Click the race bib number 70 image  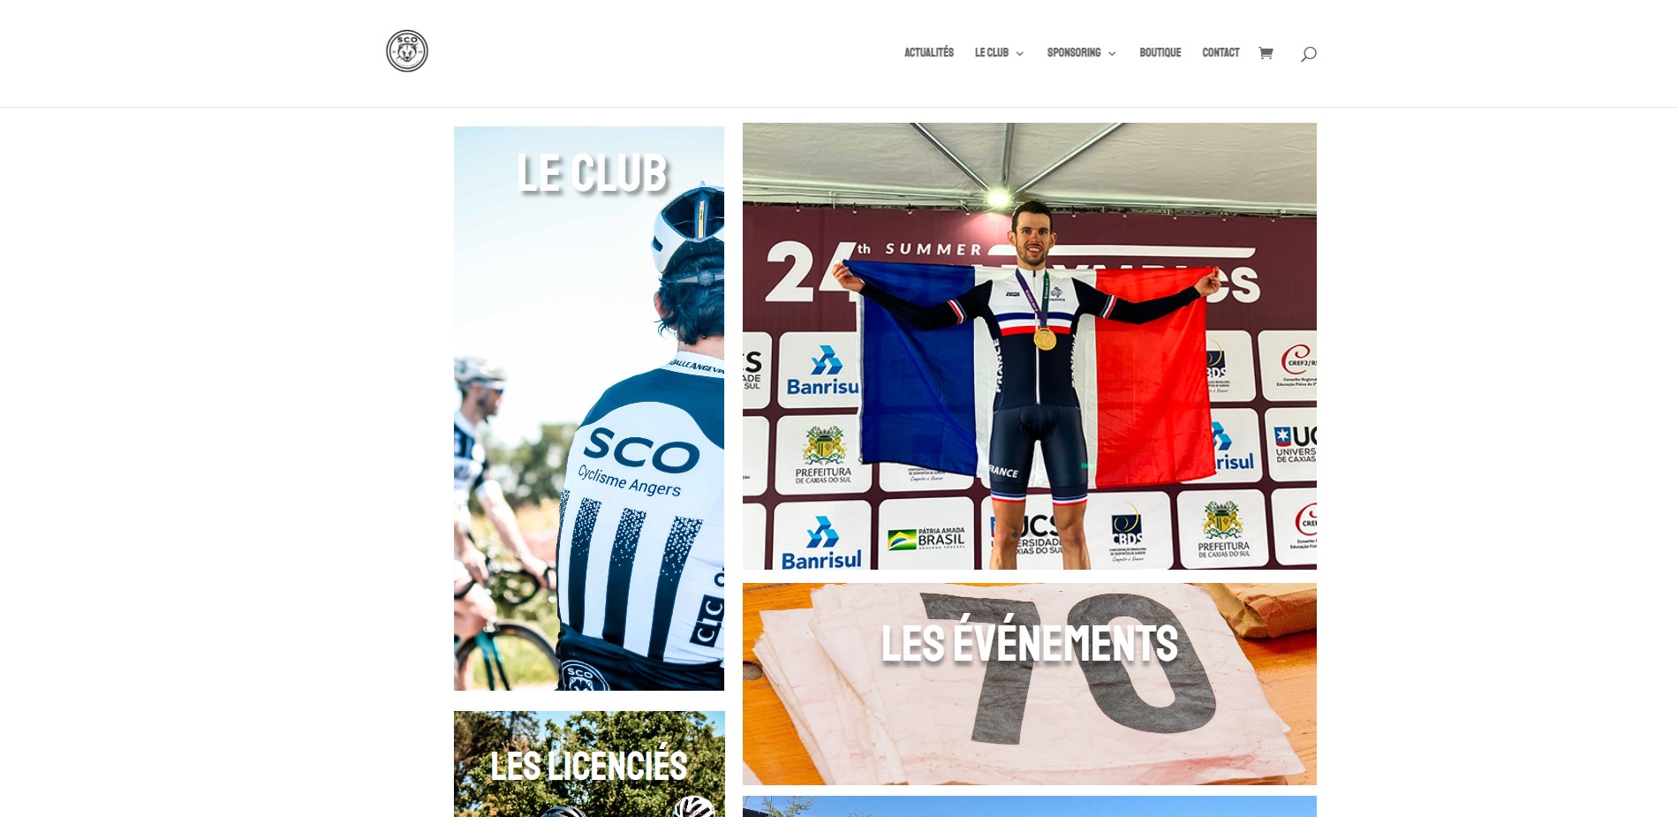1030,685
